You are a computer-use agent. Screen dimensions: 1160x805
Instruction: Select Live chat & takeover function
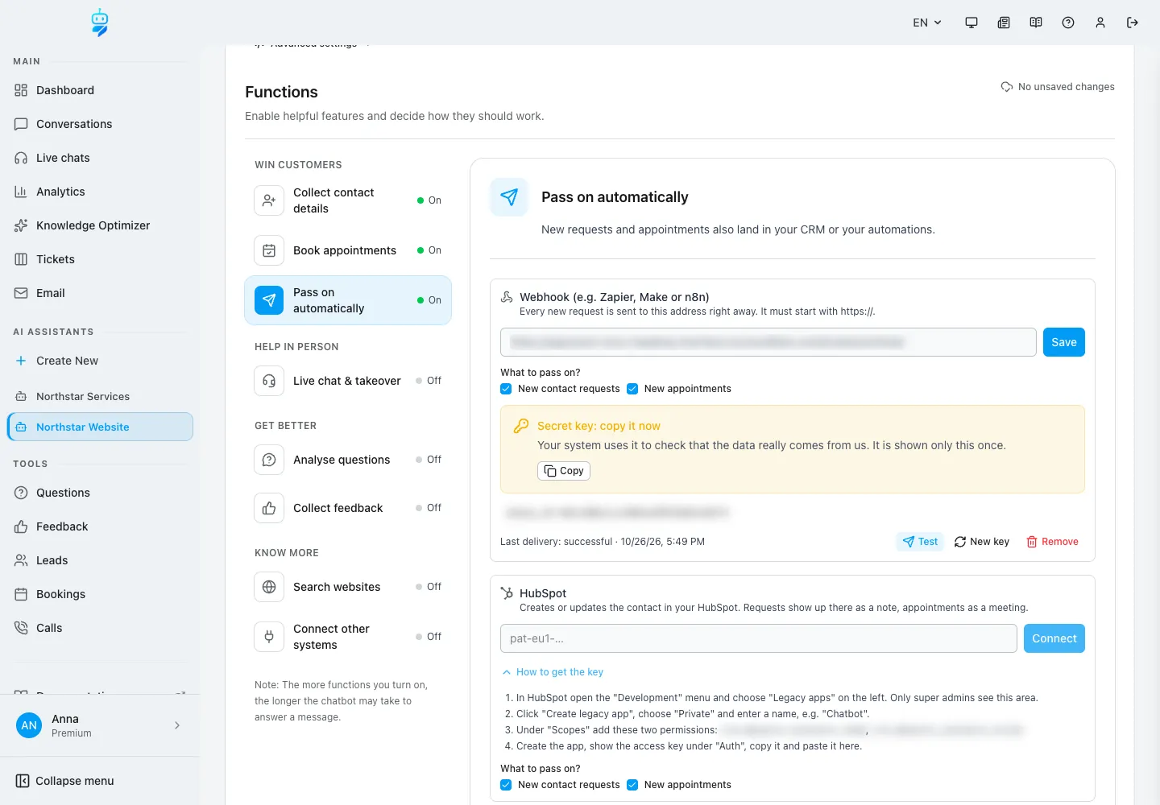348,381
